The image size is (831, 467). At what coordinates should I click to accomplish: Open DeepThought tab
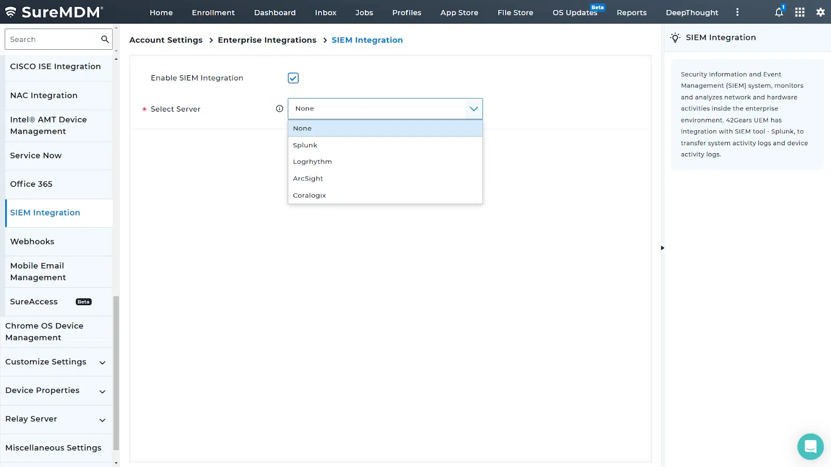pyautogui.click(x=692, y=12)
